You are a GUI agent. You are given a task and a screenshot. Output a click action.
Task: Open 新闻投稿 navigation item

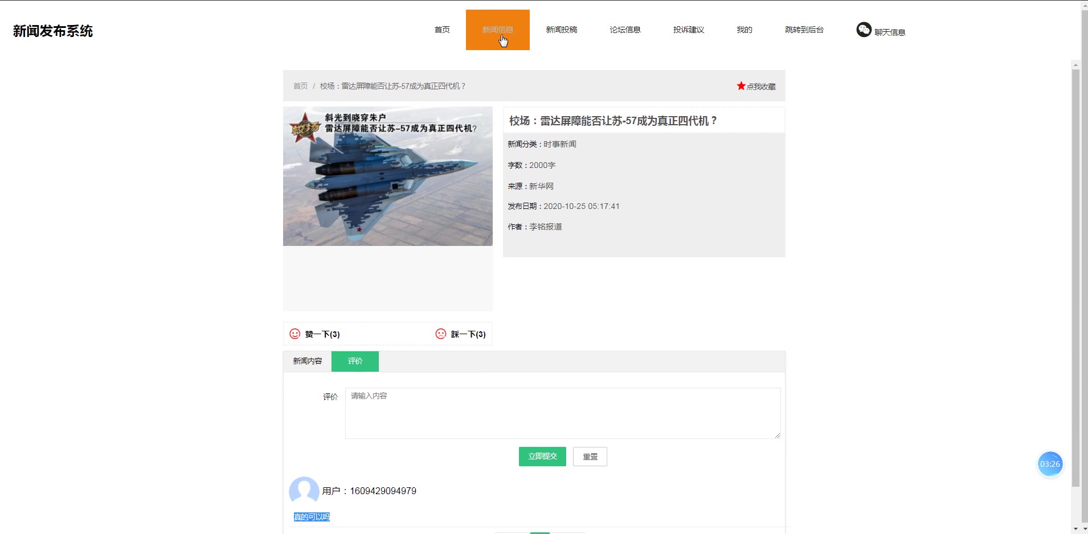[x=562, y=30]
